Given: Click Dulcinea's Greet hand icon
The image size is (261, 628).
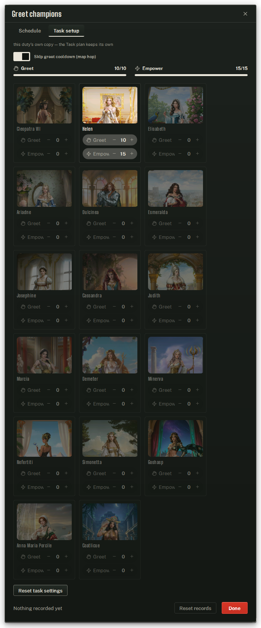Looking at the screenshot, I should (x=89, y=224).
